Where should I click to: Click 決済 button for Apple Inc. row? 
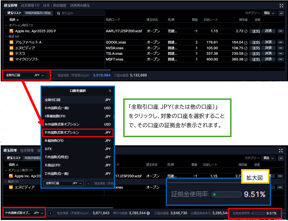click(x=268, y=31)
